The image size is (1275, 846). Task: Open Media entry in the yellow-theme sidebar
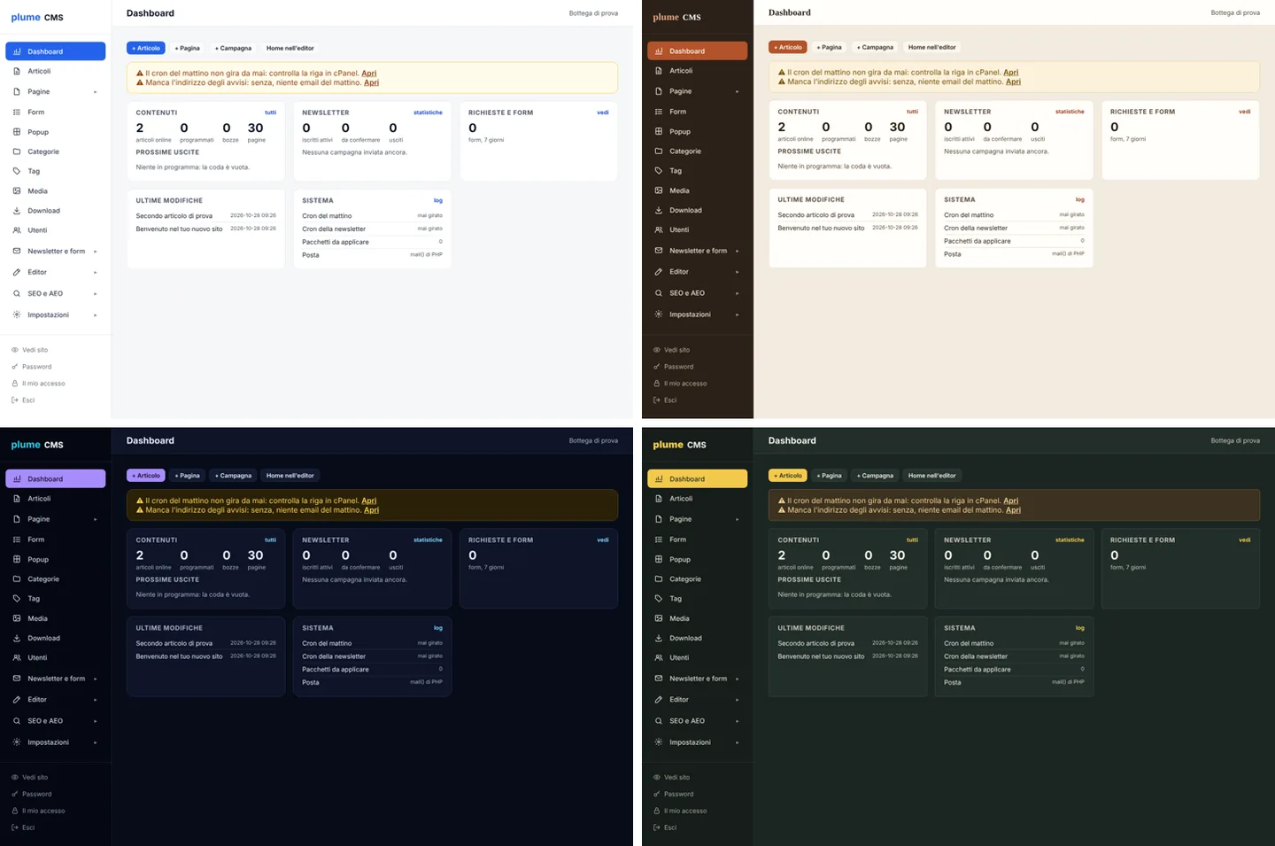698,618
